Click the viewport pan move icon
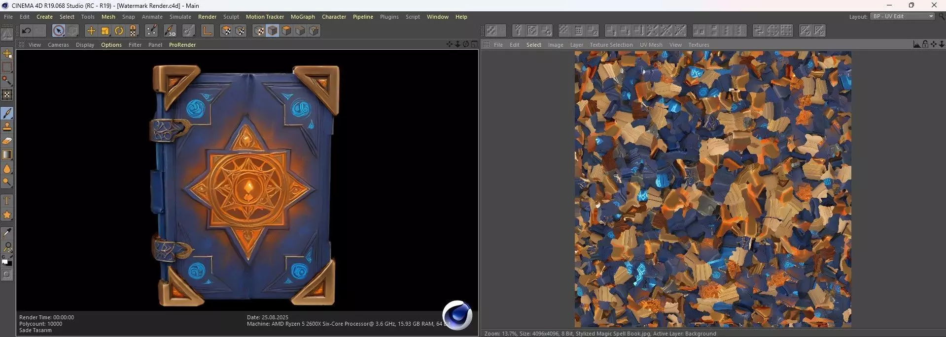 click(x=449, y=44)
